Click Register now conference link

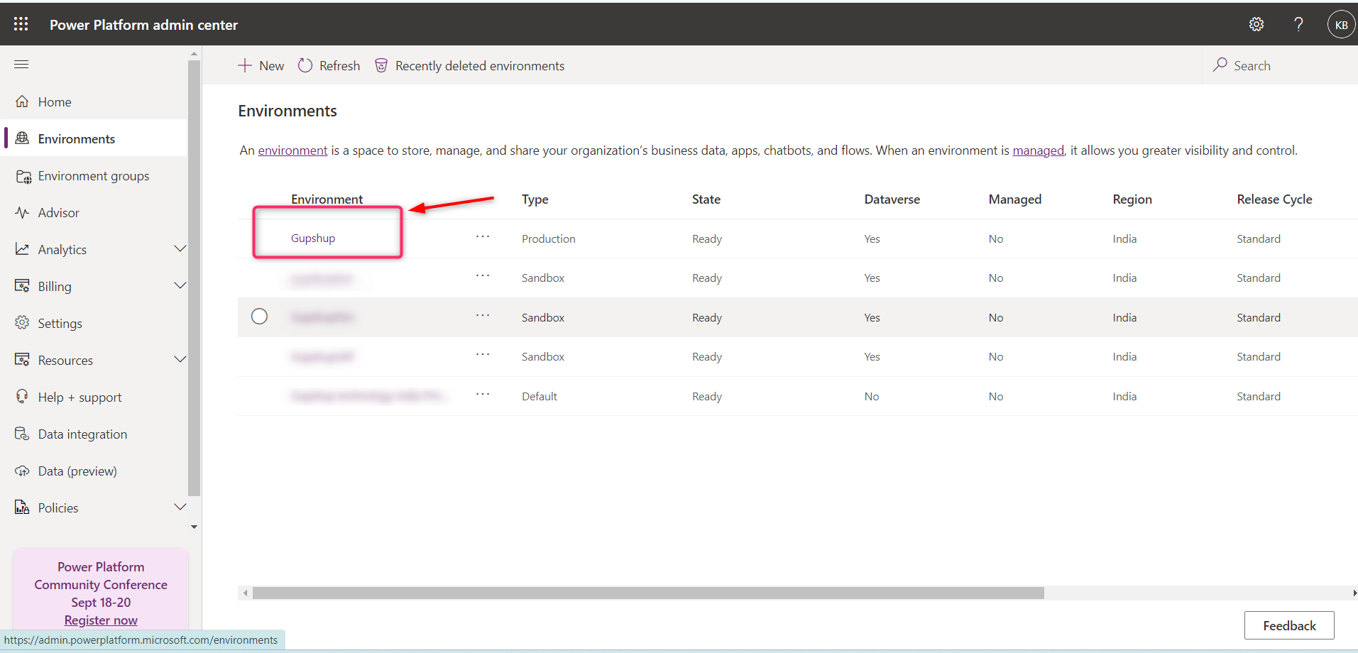pyautogui.click(x=101, y=620)
